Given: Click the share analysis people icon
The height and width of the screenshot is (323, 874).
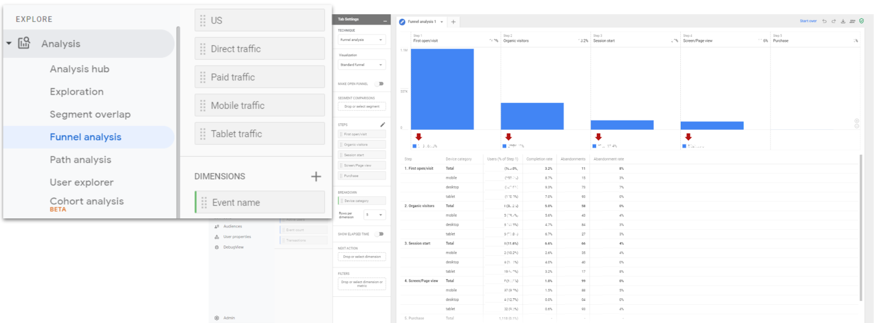Looking at the screenshot, I should click(x=852, y=21).
